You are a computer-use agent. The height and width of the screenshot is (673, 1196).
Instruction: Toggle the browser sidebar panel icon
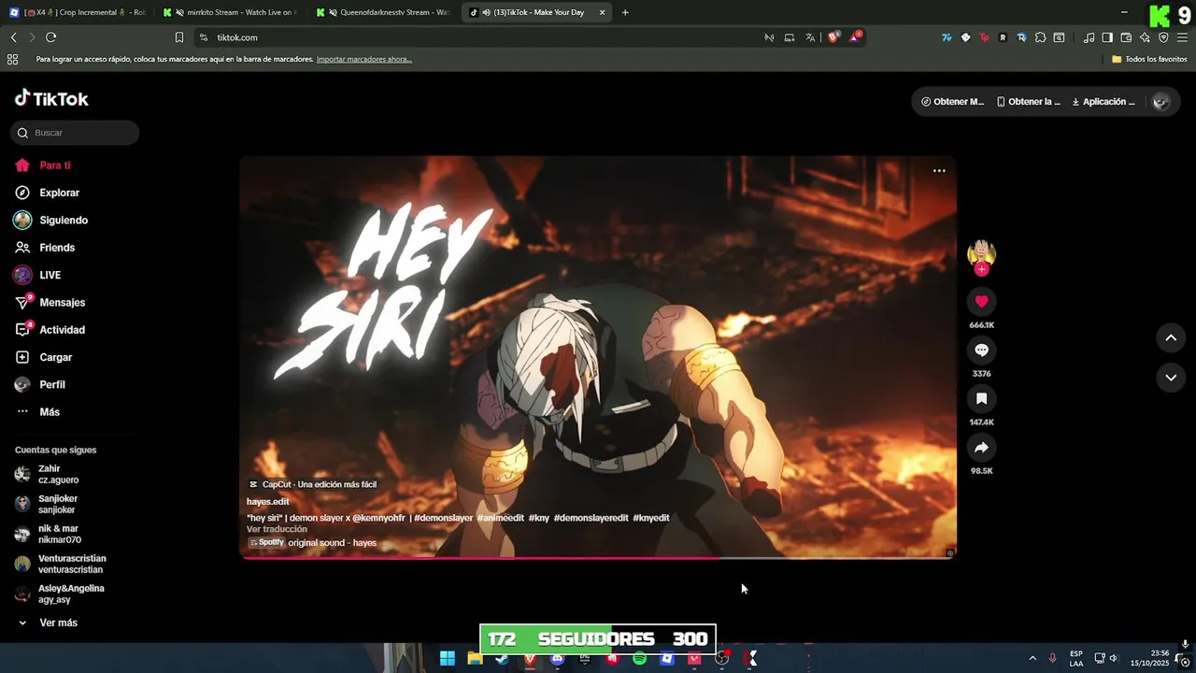coord(1107,37)
